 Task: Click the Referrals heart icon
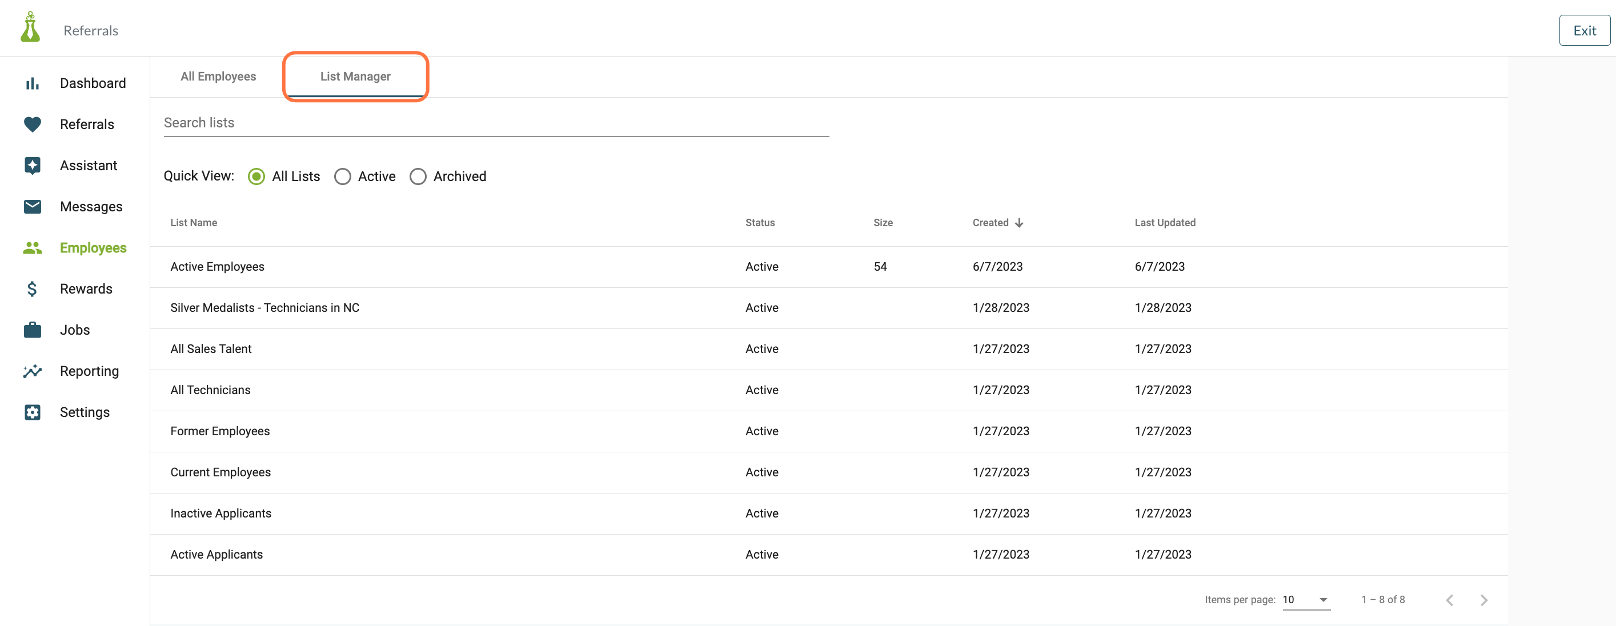32,124
